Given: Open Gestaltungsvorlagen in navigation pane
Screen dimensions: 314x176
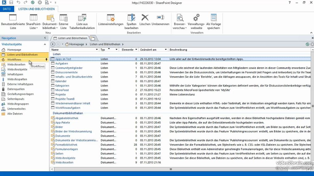Looking at the screenshot, I should click(20, 94).
